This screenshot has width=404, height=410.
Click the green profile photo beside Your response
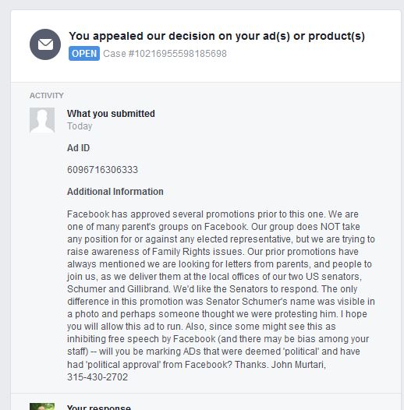pyautogui.click(x=42, y=407)
